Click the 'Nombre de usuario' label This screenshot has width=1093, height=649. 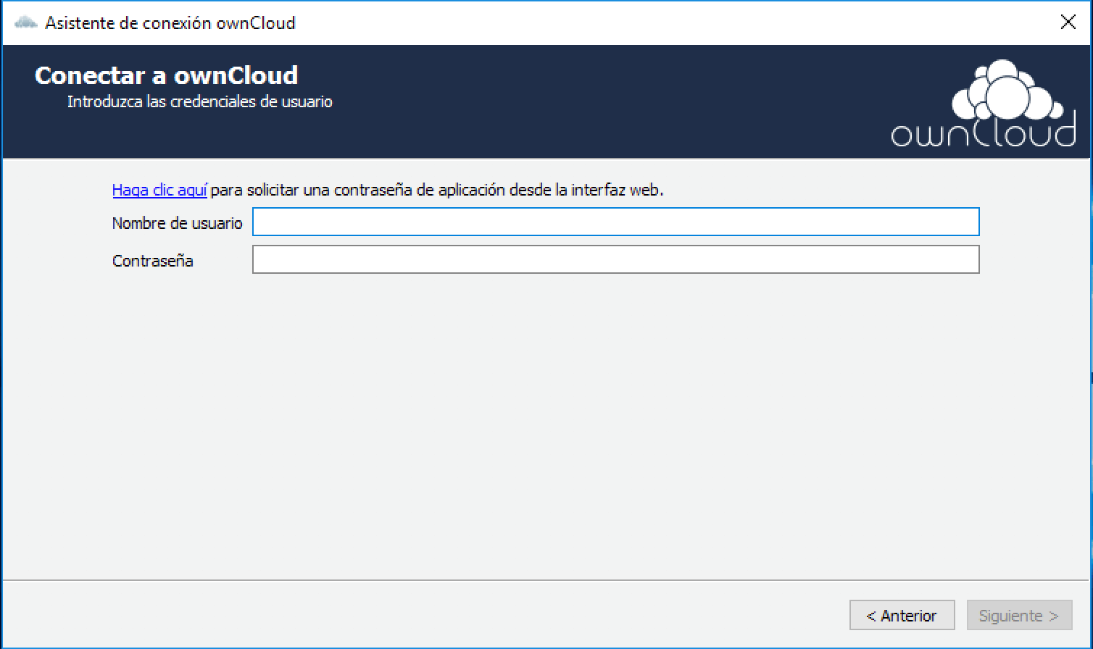(177, 223)
